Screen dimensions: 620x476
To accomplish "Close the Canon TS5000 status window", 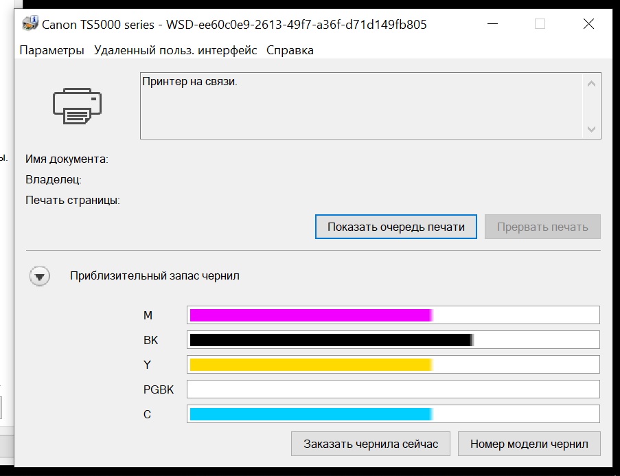I will coord(588,24).
